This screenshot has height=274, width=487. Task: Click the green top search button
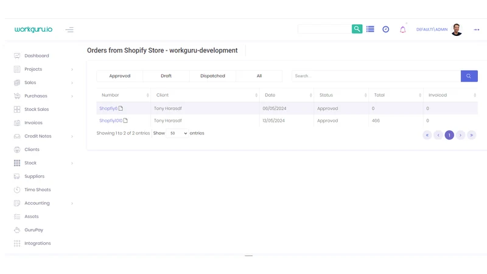(x=357, y=29)
